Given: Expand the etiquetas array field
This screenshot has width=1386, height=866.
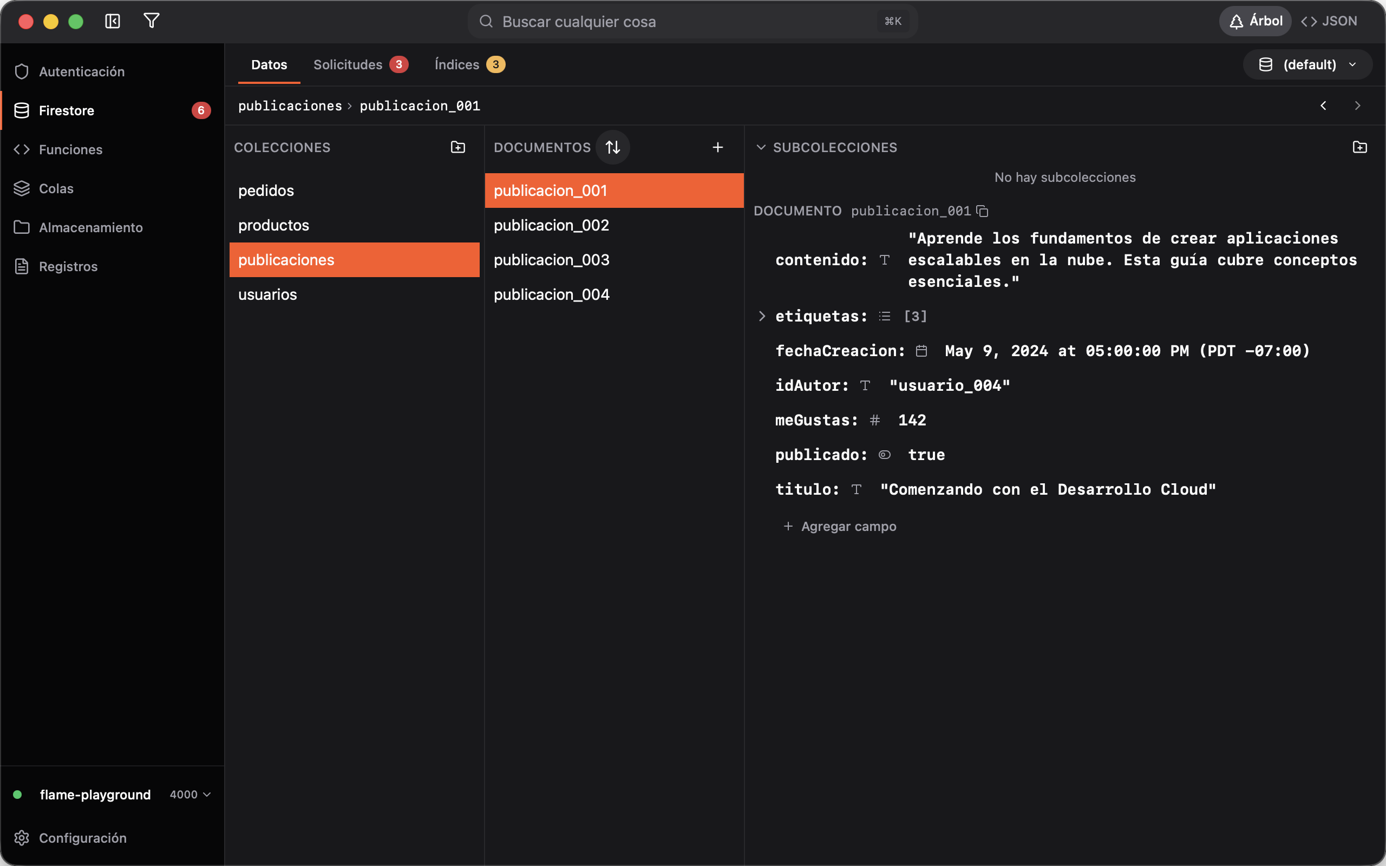Looking at the screenshot, I should point(762,316).
